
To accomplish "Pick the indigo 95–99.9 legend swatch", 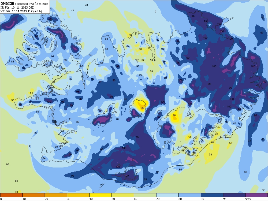I will (234, 195).
